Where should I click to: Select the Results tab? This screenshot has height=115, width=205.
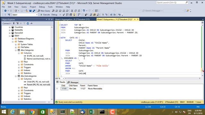tap(61, 82)
